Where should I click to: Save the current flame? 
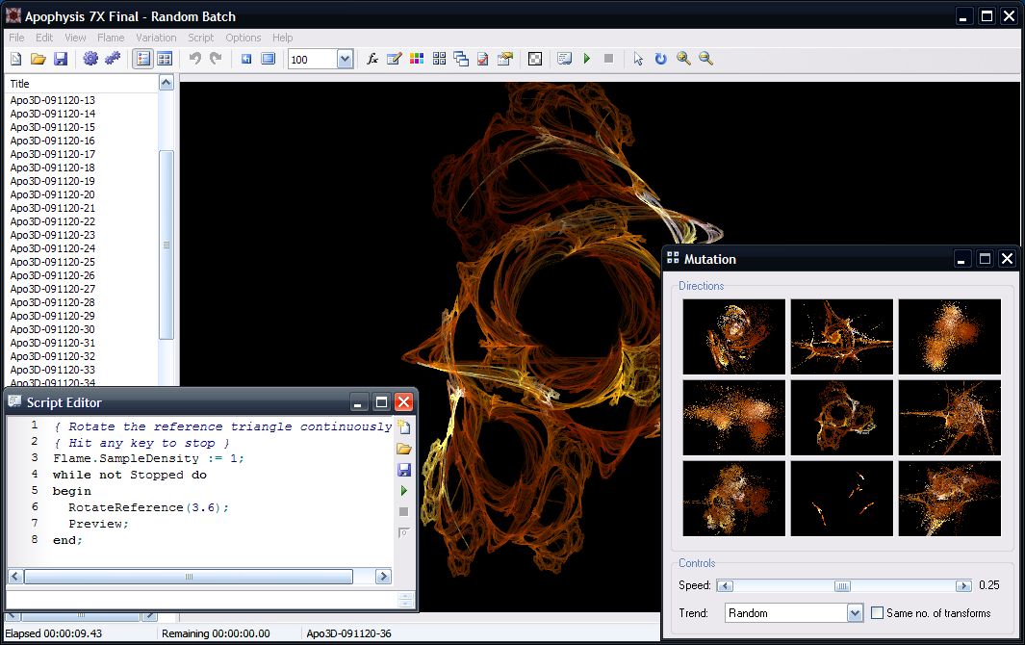[62, 59]
